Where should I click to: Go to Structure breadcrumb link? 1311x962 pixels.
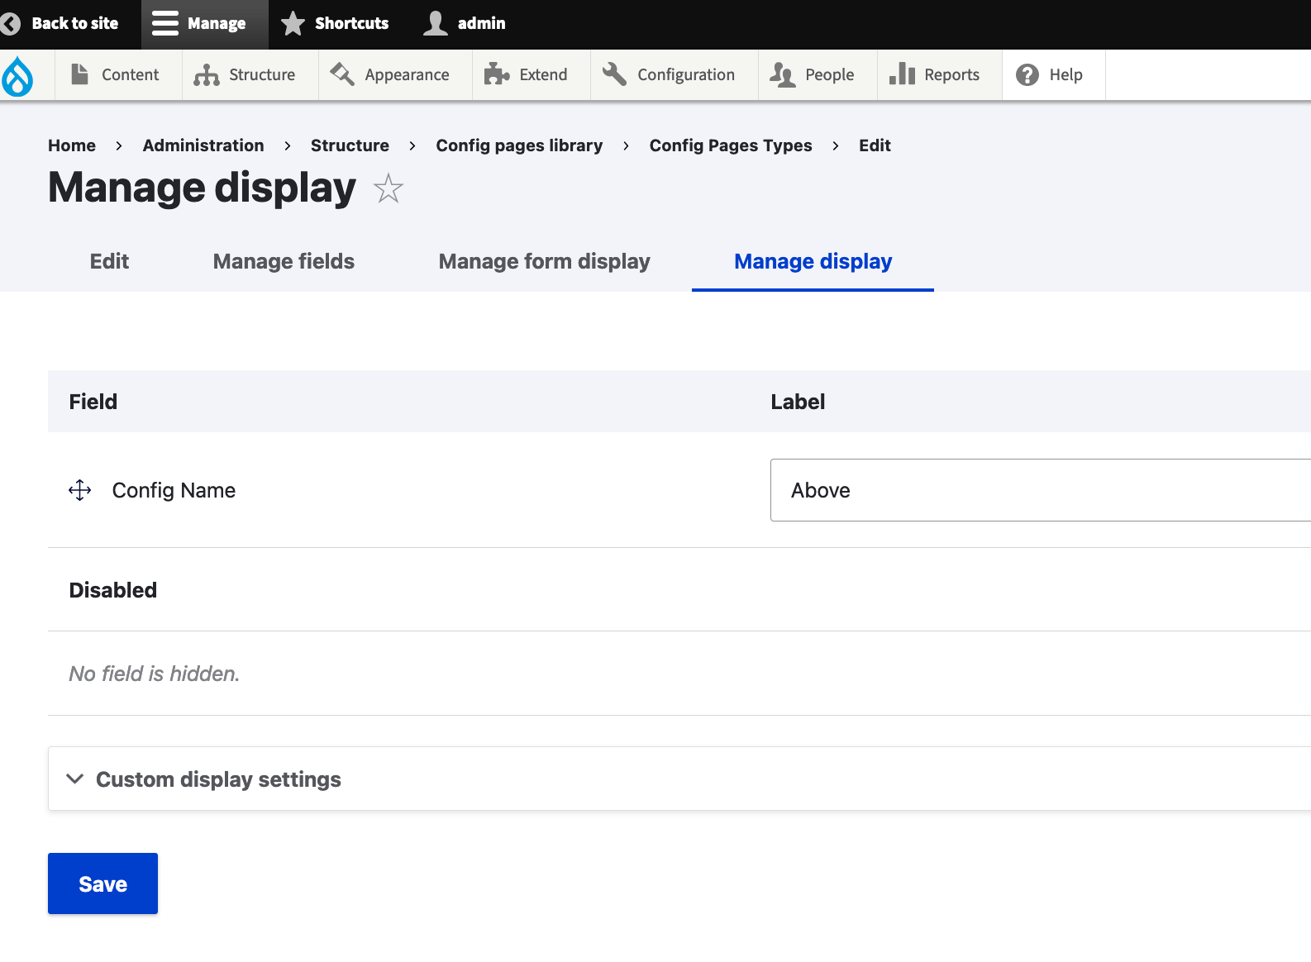click(x=350, y=145)
